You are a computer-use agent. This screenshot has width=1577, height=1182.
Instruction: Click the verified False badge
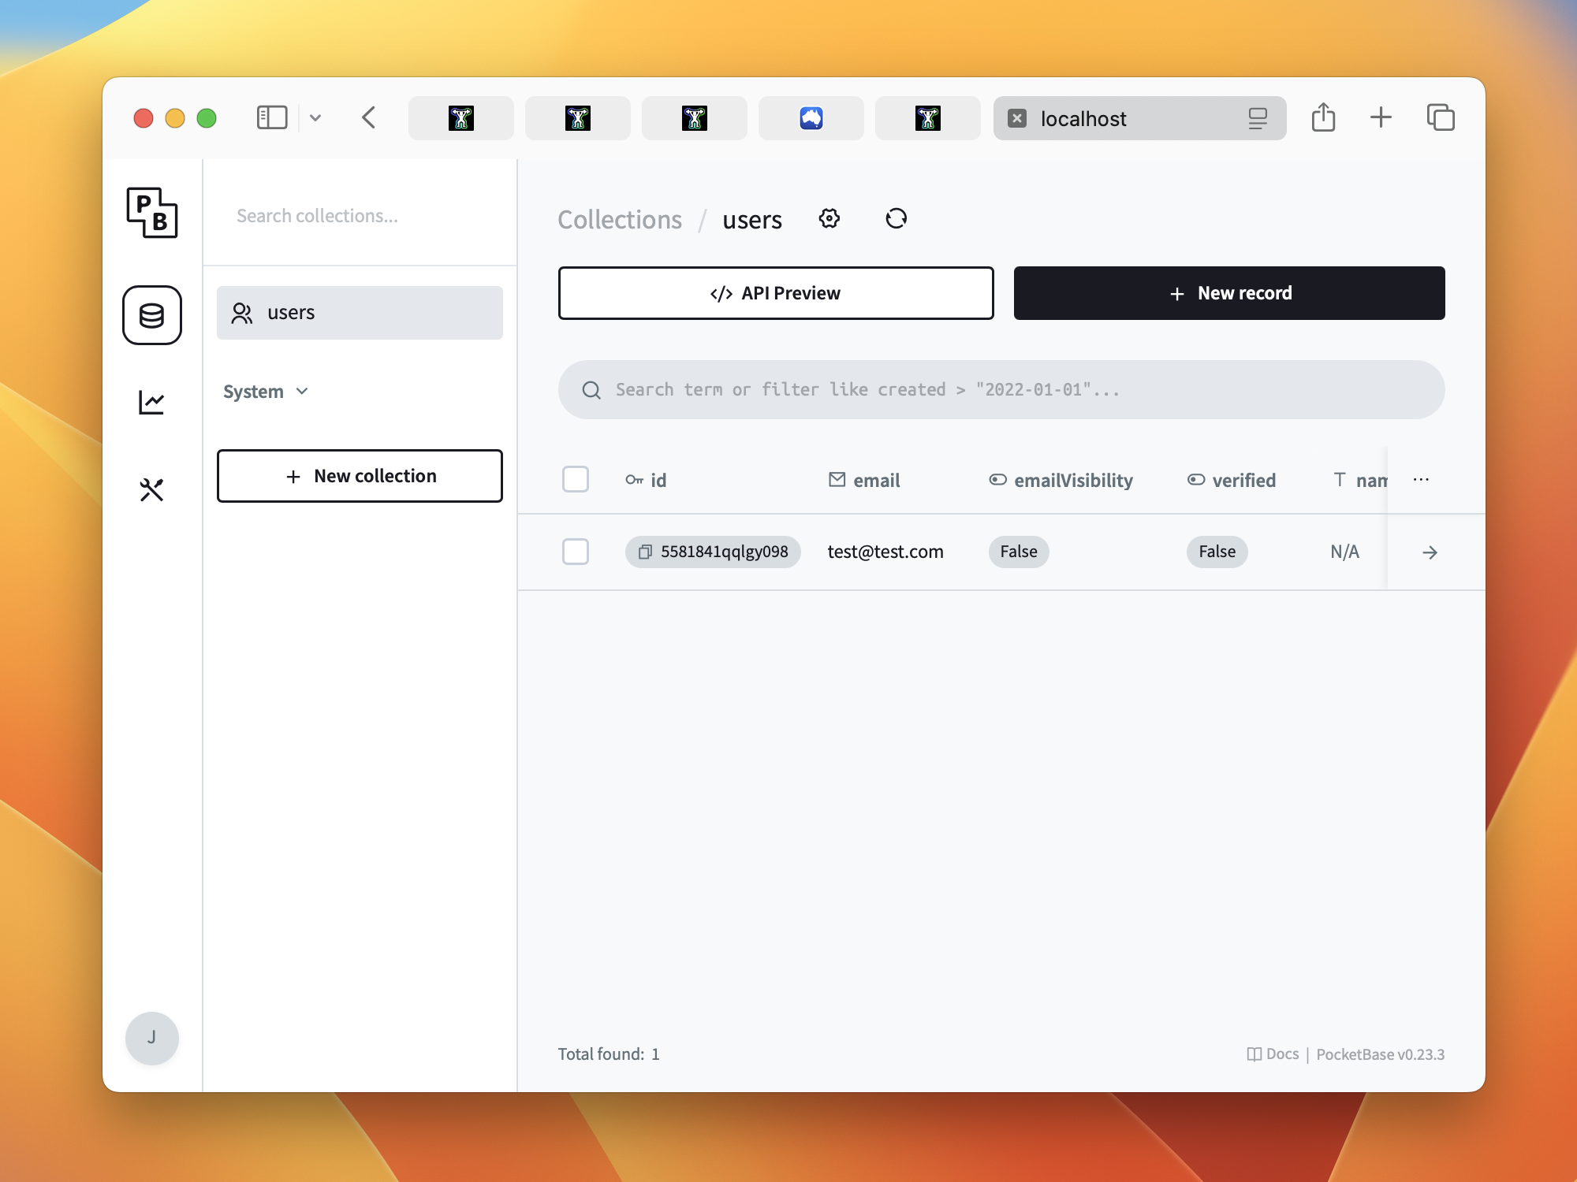tap(1217, 552)
